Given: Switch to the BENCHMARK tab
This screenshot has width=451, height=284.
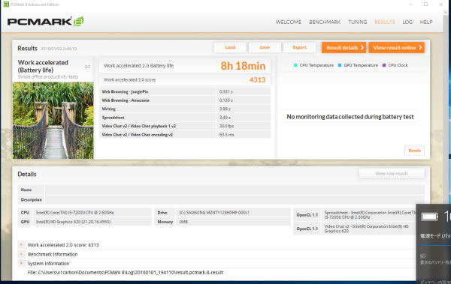Looking at the screenshot, I should 325,22.
